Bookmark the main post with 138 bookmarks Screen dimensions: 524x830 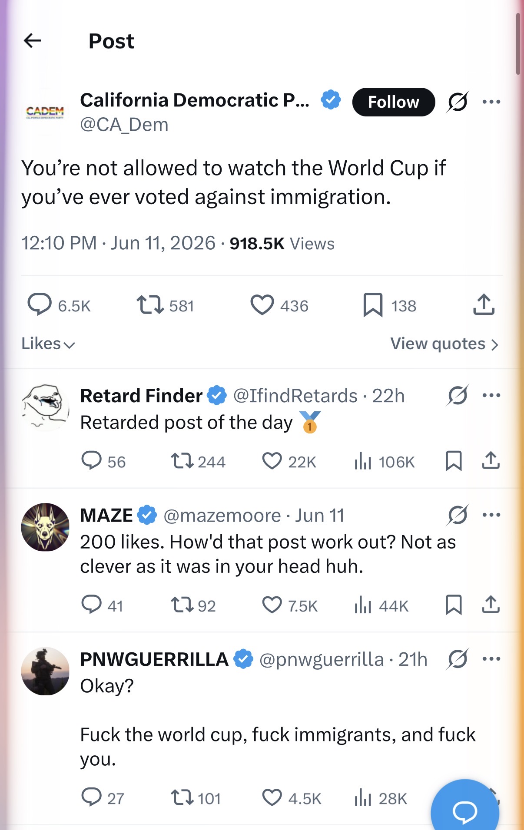coord(390,305)
